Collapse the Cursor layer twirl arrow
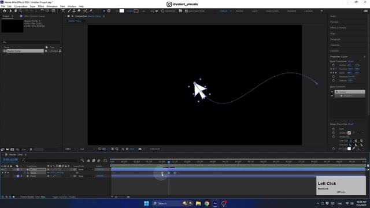Viewport: 370px width, 208px height. pos(14,169)
